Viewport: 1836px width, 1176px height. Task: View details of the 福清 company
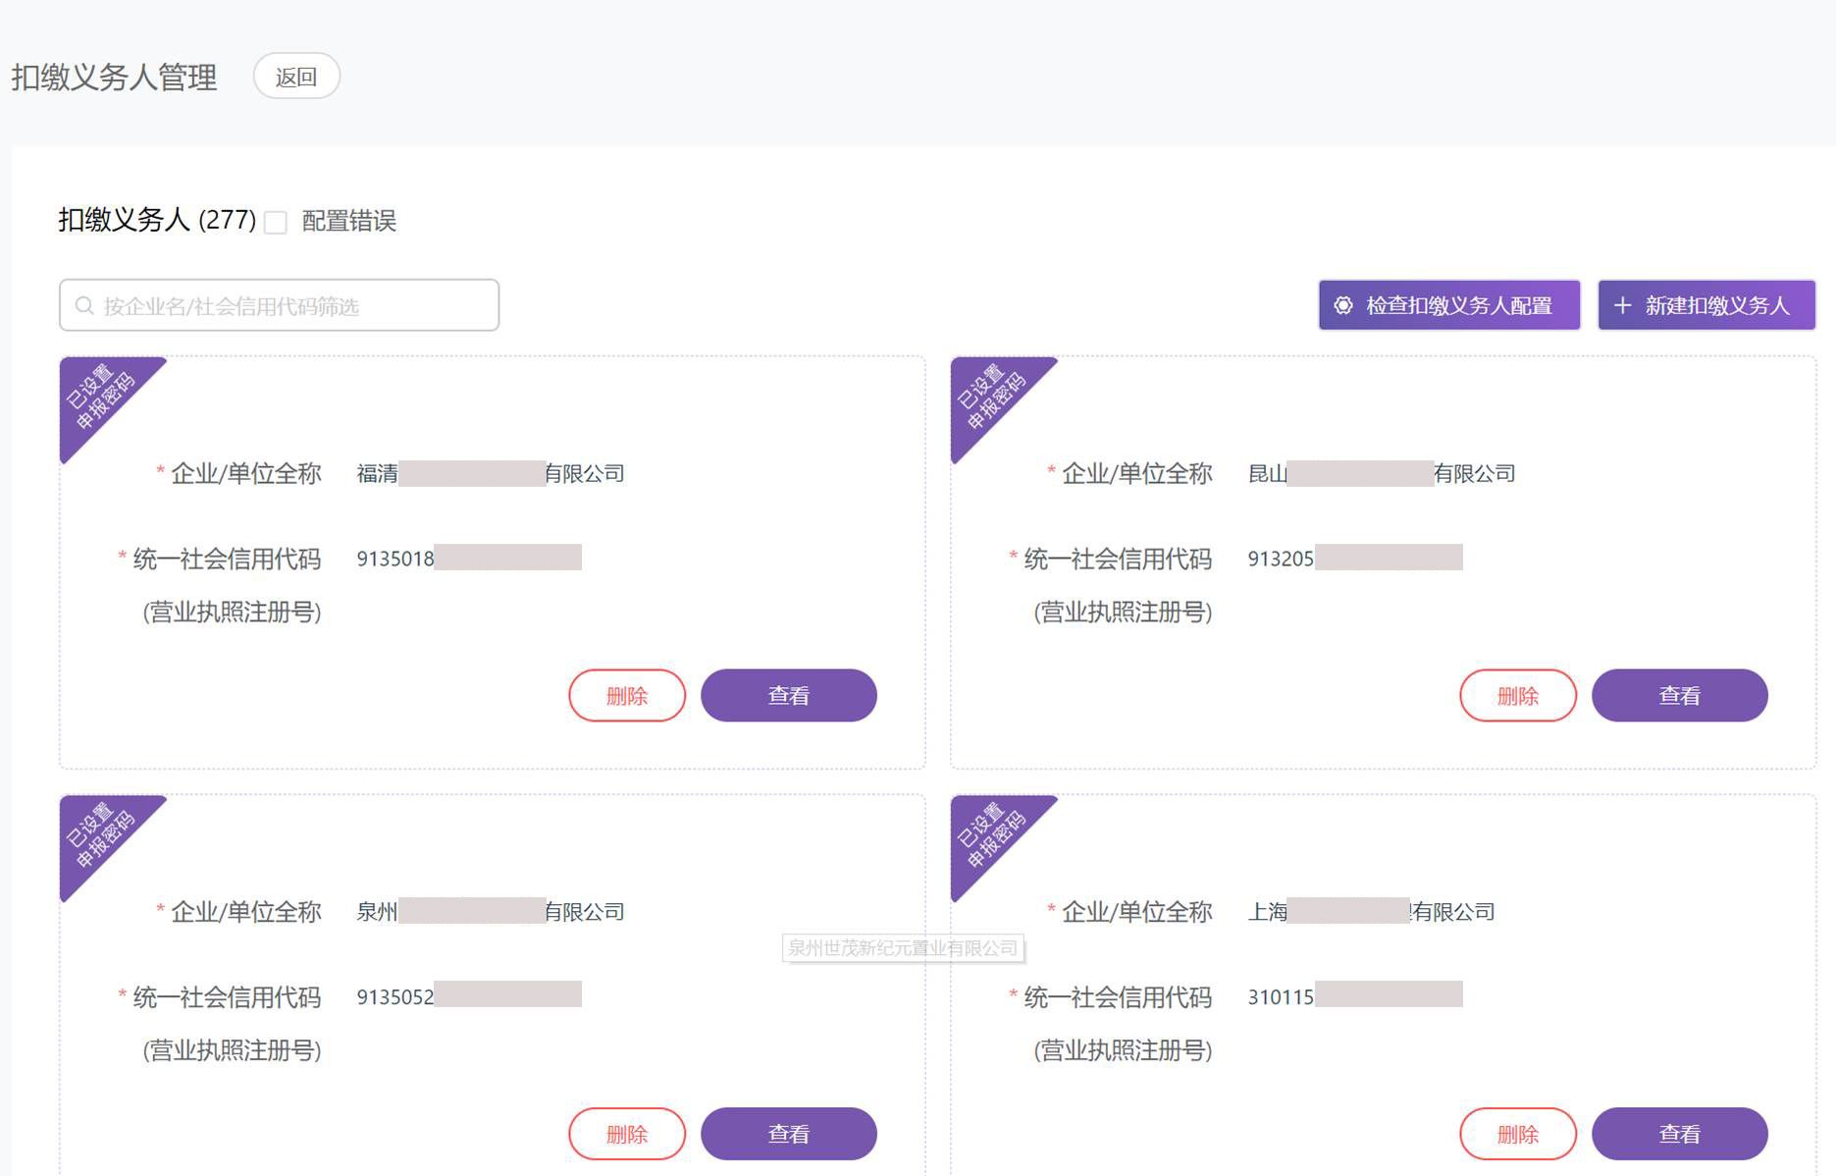coord(788,696)
